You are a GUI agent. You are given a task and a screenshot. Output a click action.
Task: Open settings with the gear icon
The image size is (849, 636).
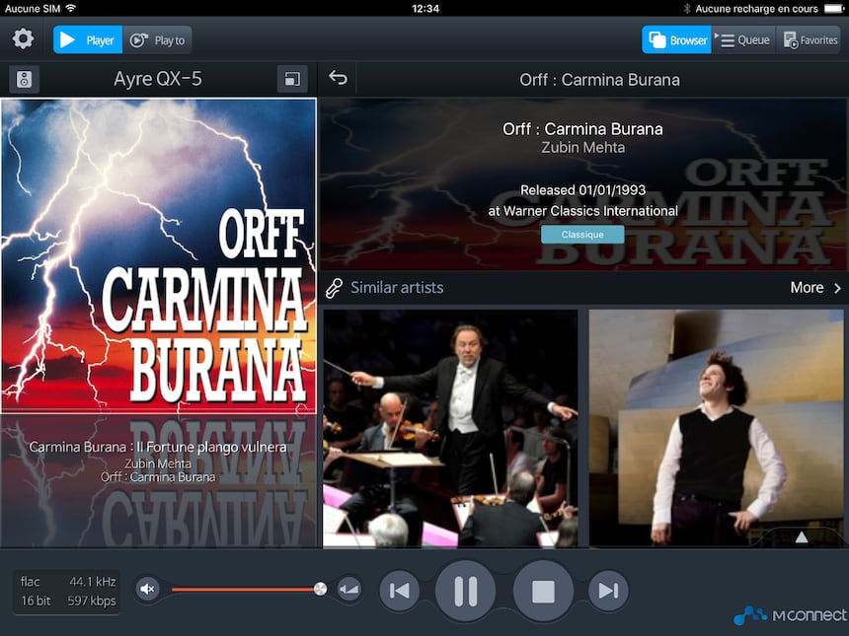pos(23,39)
